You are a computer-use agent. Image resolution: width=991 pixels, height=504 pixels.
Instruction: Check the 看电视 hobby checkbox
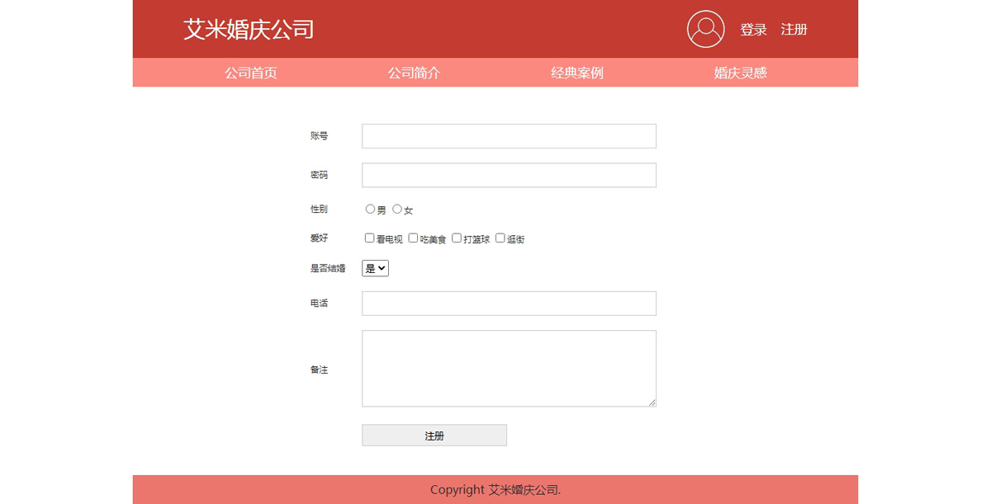(x=370, y=238)
